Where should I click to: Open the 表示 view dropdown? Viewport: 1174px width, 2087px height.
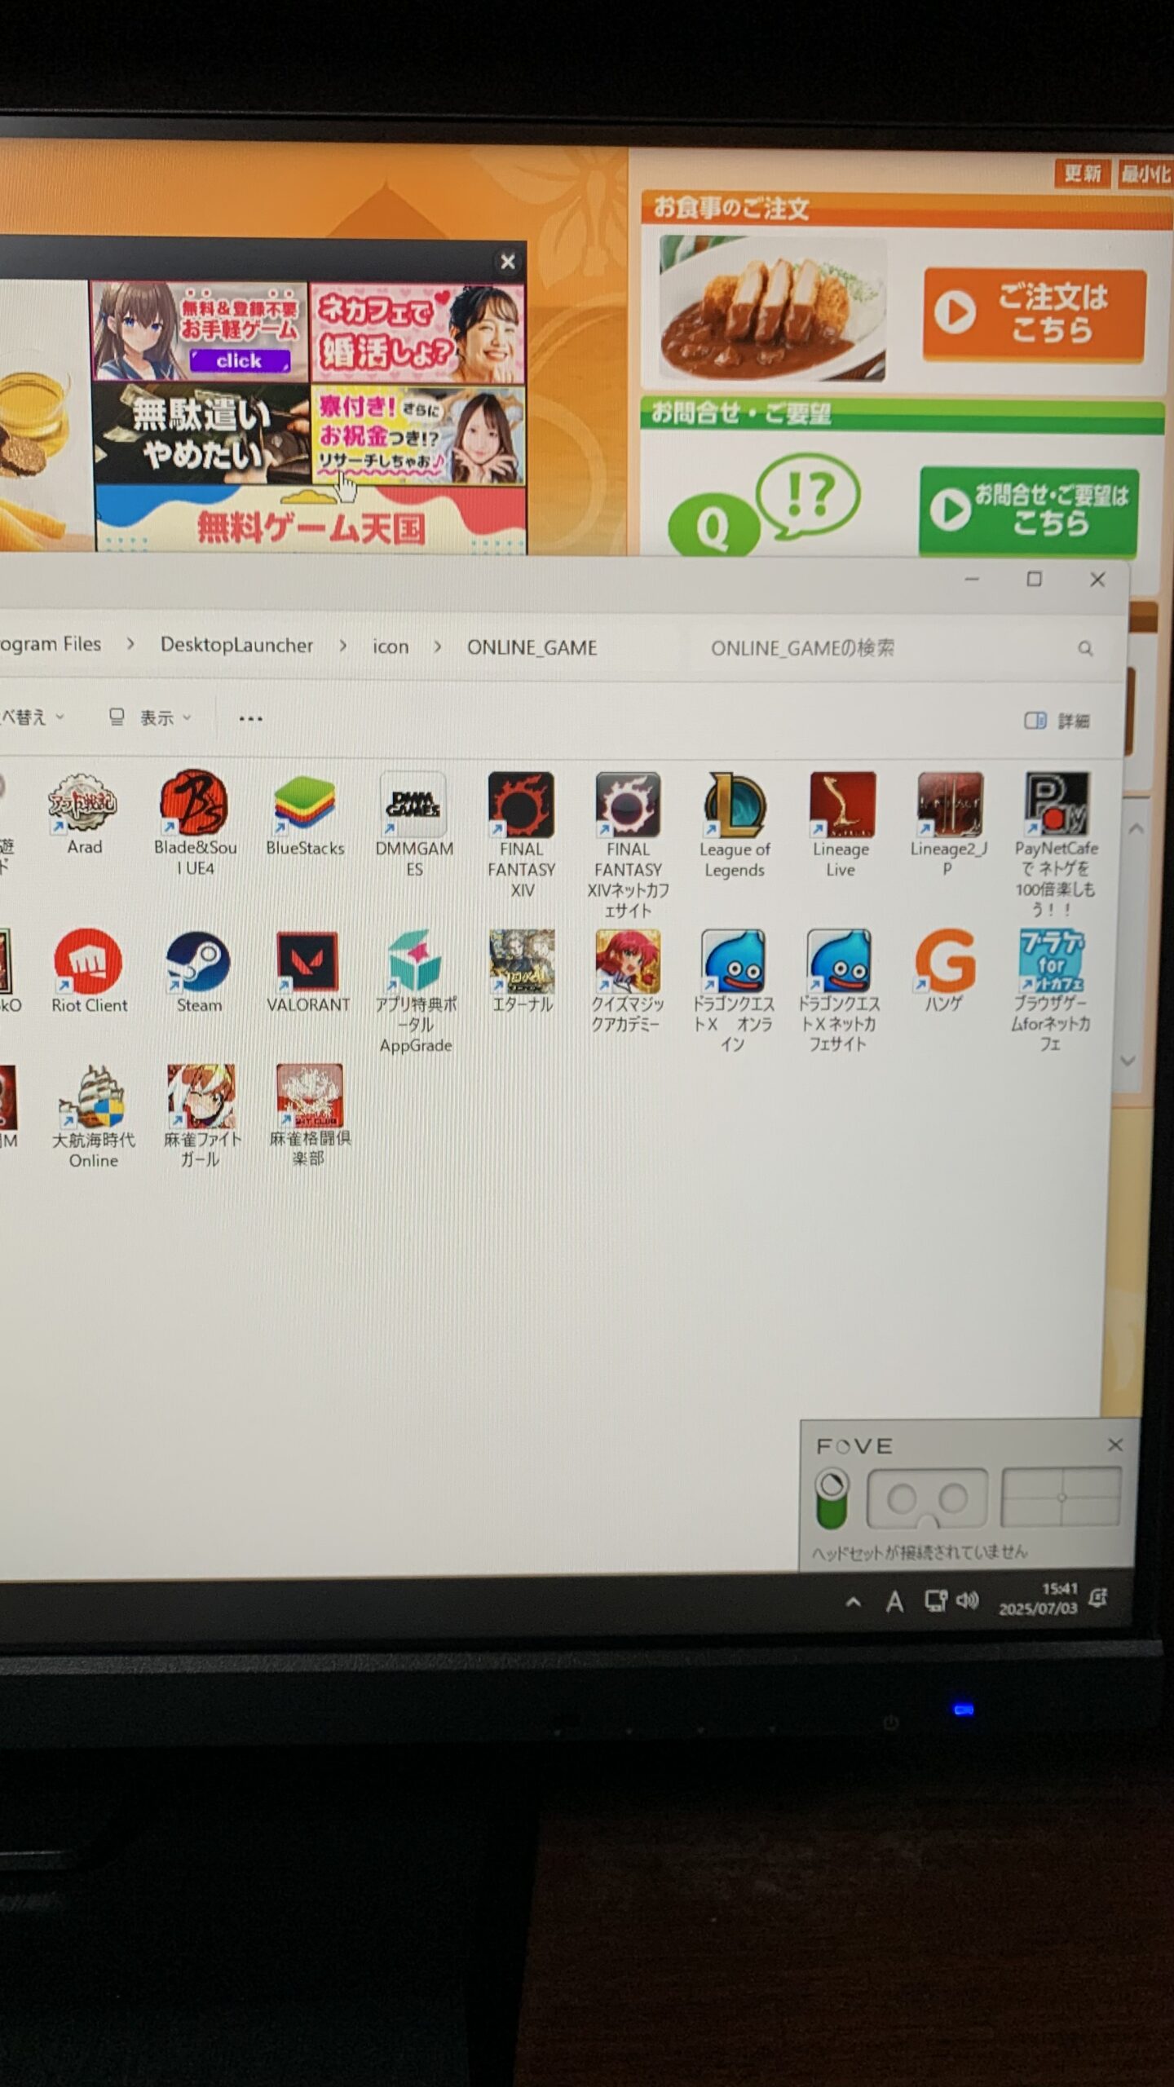coord(151,717)
